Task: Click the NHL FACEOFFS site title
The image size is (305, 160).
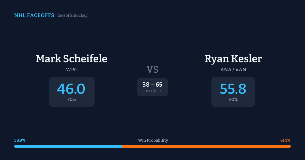Action: [x=34, y=15]
